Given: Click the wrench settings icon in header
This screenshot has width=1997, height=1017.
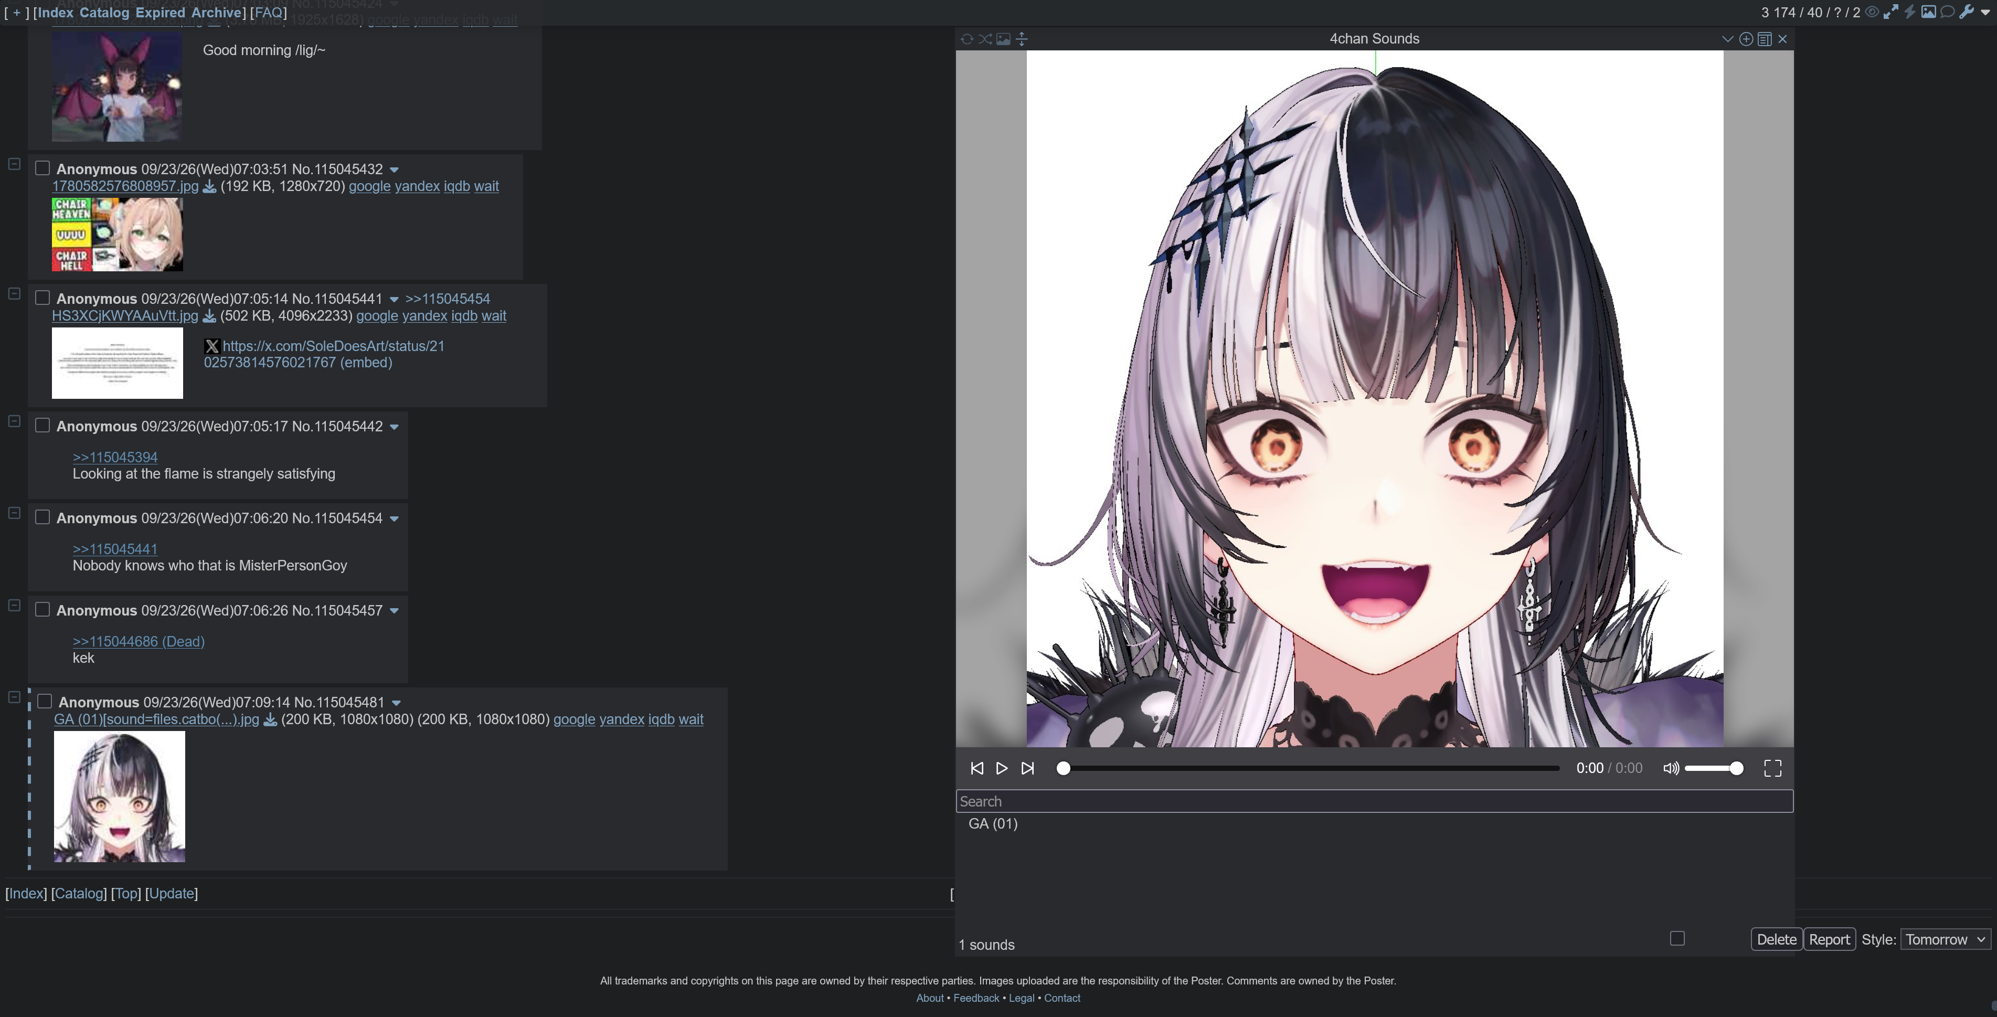Looking at the screenshot, I should tap(1966, 12).
